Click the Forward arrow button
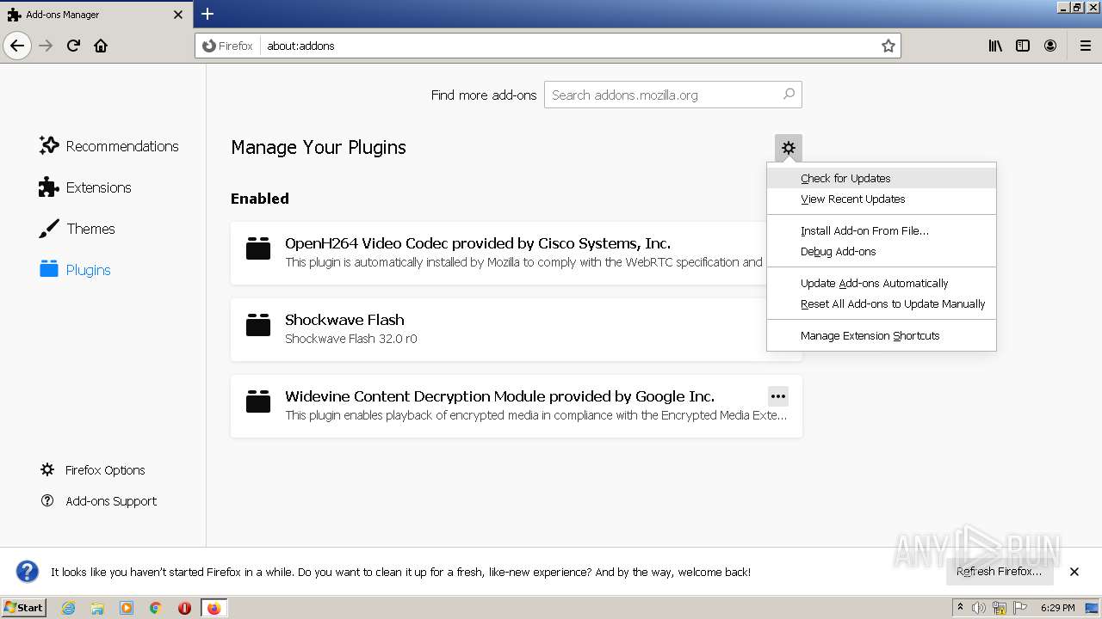This screenshot has height=619, width=1102. [x=46, y=46]
